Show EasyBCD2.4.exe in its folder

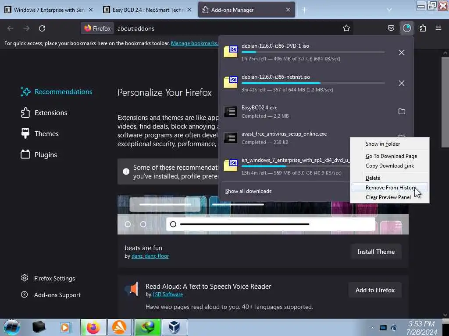click(402, 112)
